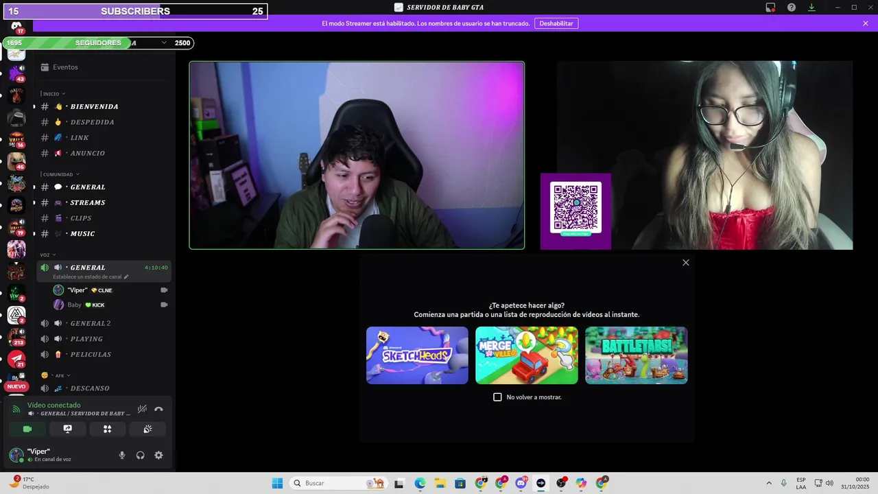Open the Windows Start menu

point(277,483)
